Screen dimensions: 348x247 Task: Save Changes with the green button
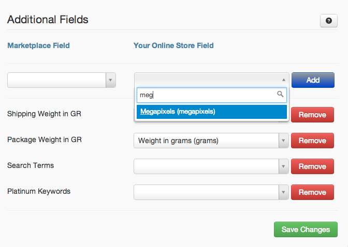click(x=306, y=229)
